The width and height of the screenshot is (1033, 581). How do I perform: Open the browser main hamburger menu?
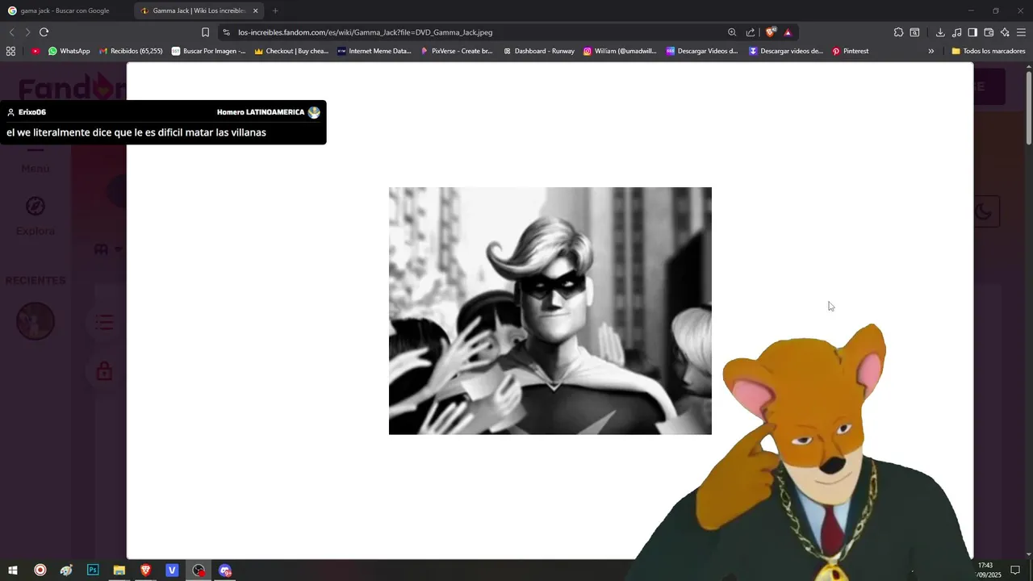(1021, 32)
